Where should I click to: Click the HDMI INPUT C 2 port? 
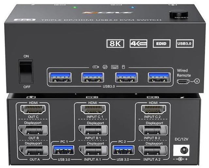coord(154,110)
